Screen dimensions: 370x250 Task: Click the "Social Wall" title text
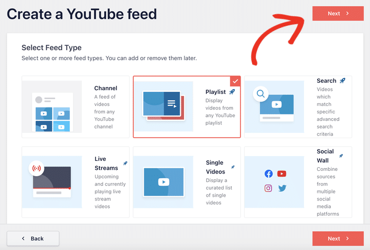(x=325, y=156)
